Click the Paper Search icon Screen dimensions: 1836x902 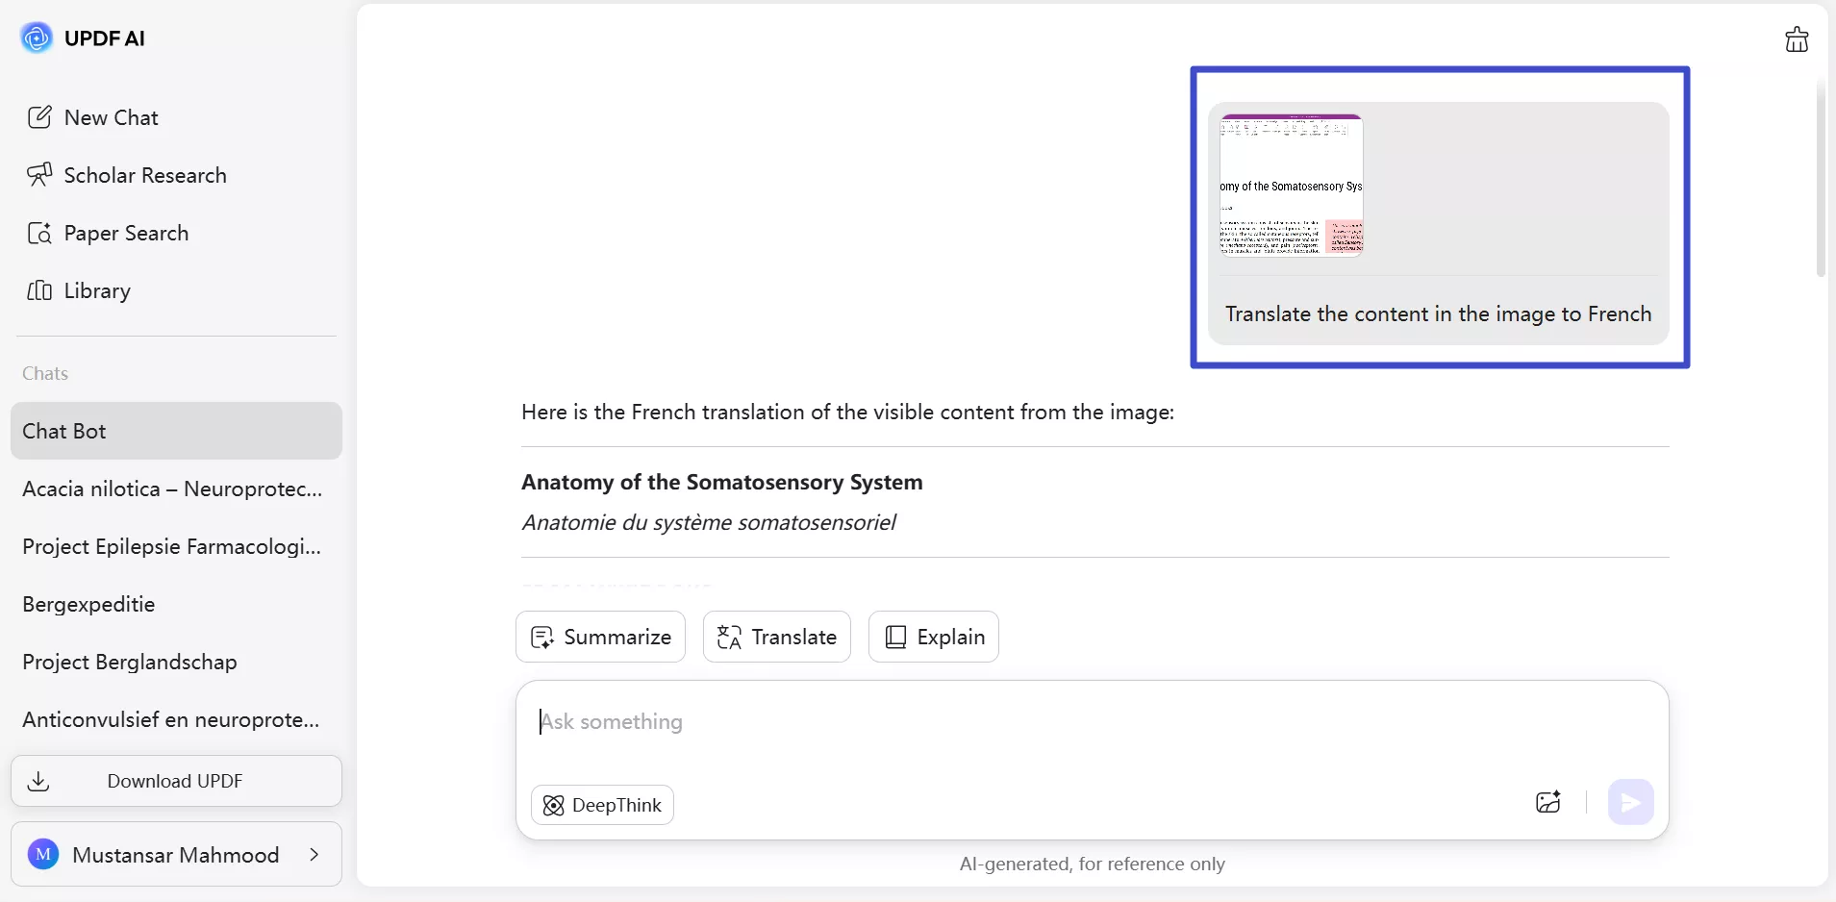click(x=40, y=233)
